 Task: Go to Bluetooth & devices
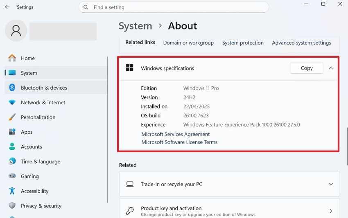click(56, 88)
